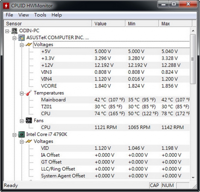Select the +5V sensor row
Viewport: 200px width, 192px height.
pyautogui.click(x=115, y=51)
